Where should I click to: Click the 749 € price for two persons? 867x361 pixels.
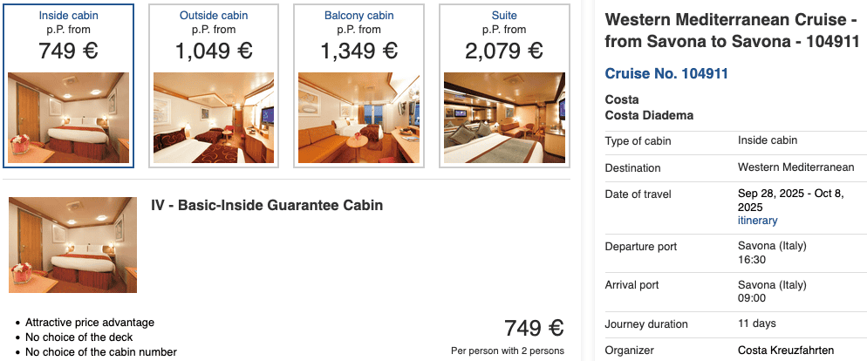click(x=534, y=329)
